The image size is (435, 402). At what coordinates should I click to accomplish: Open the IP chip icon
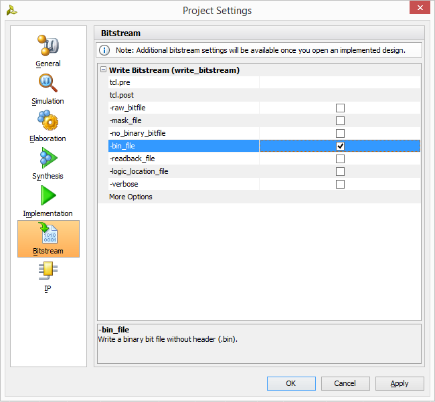pyautogui.click(x=48, y=271)
